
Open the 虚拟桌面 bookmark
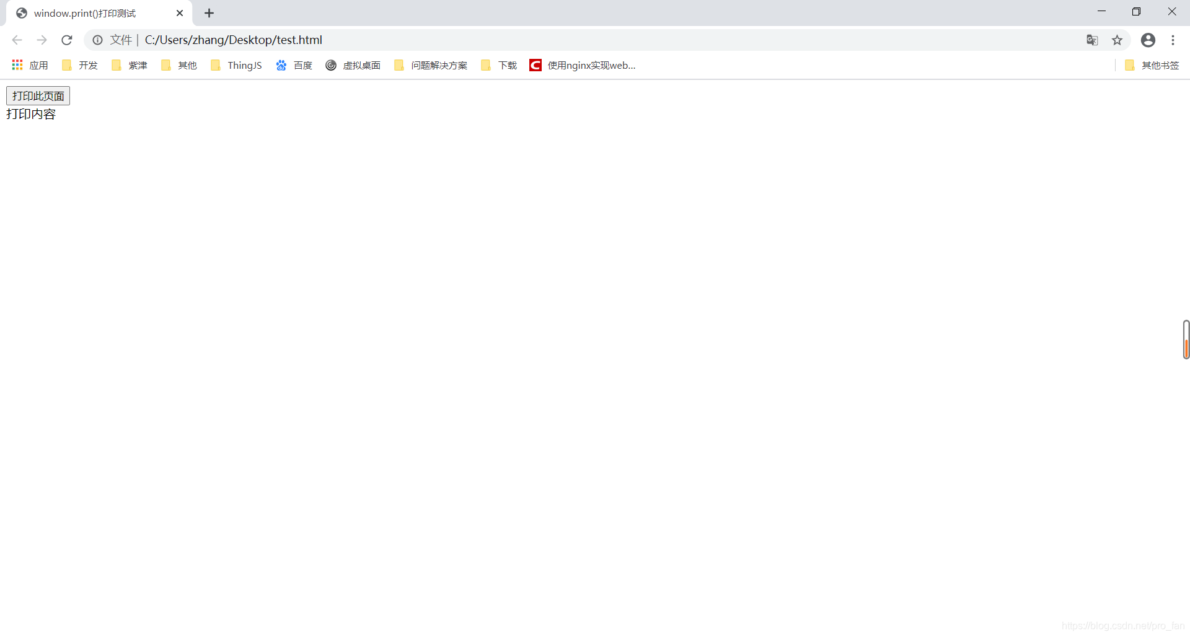coord(353,65)
